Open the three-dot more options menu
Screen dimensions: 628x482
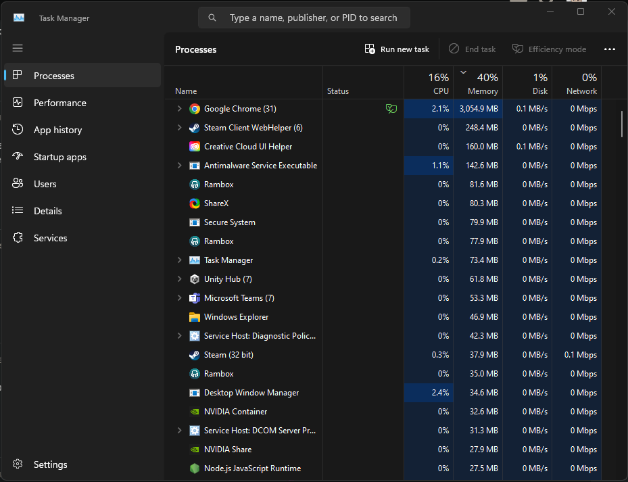tap(610, 49)
